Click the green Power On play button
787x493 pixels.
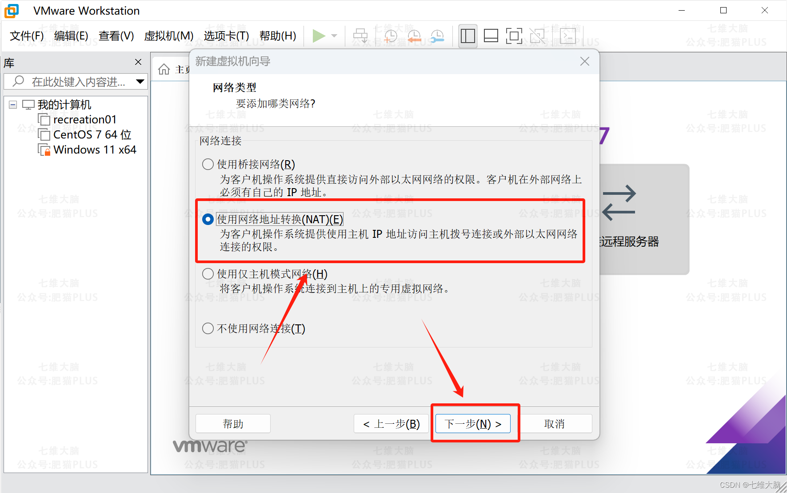point(319,36)
